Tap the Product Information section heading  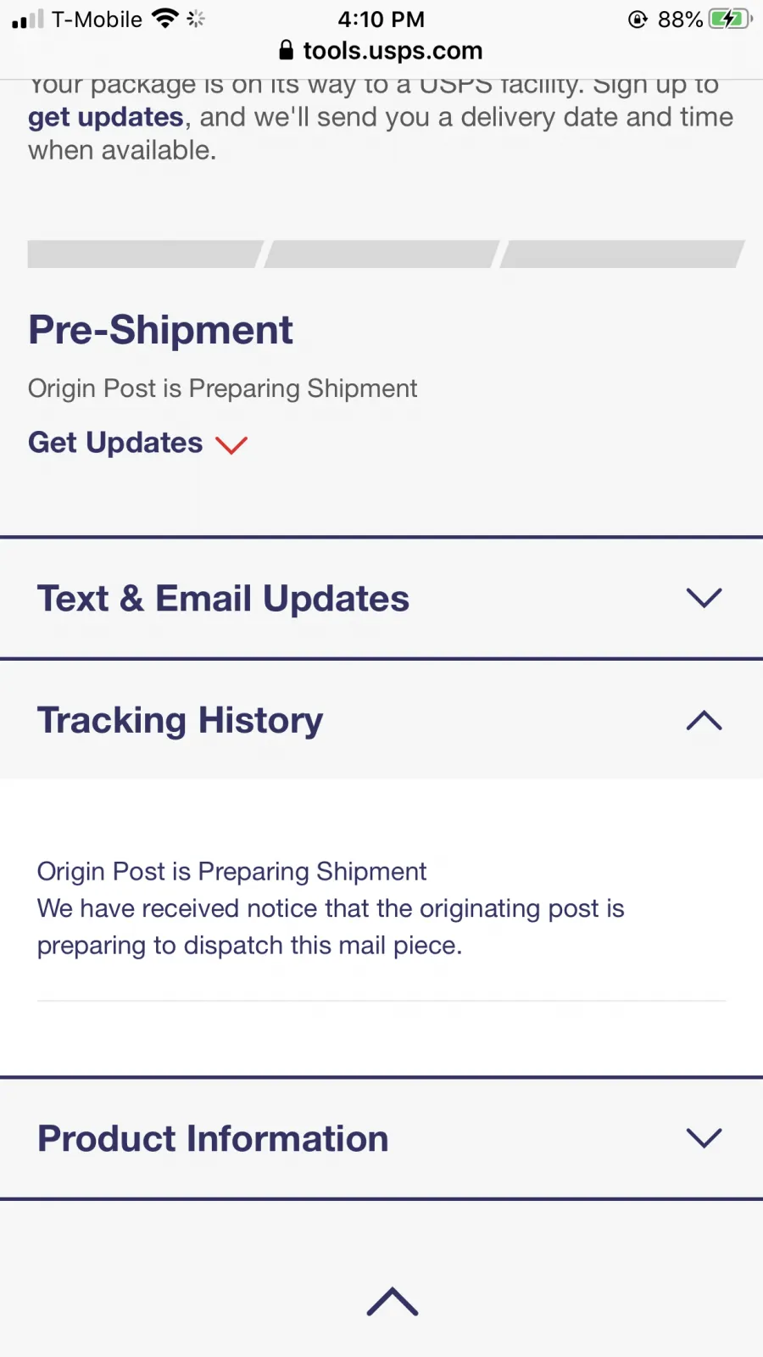[x=213, y=1138]
